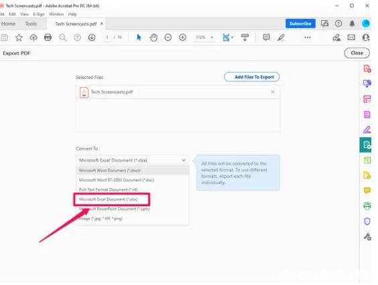Open the three-dot more tools menu

[308, 37]
